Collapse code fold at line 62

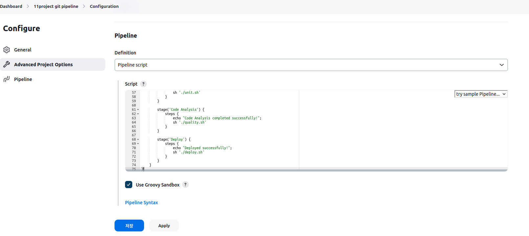point(138,114)
